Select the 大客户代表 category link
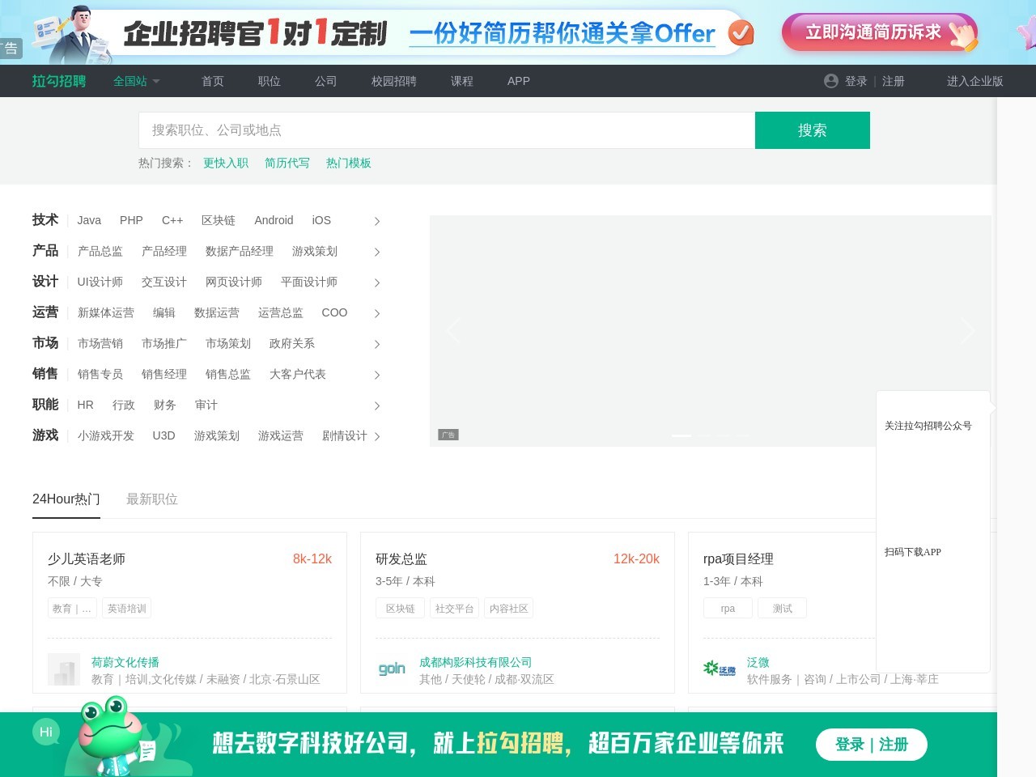This screenshot has height=777, width=1036. 298,374
